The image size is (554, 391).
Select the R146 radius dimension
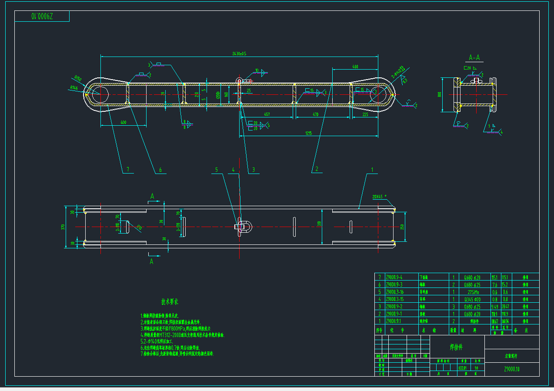point(73,88)
